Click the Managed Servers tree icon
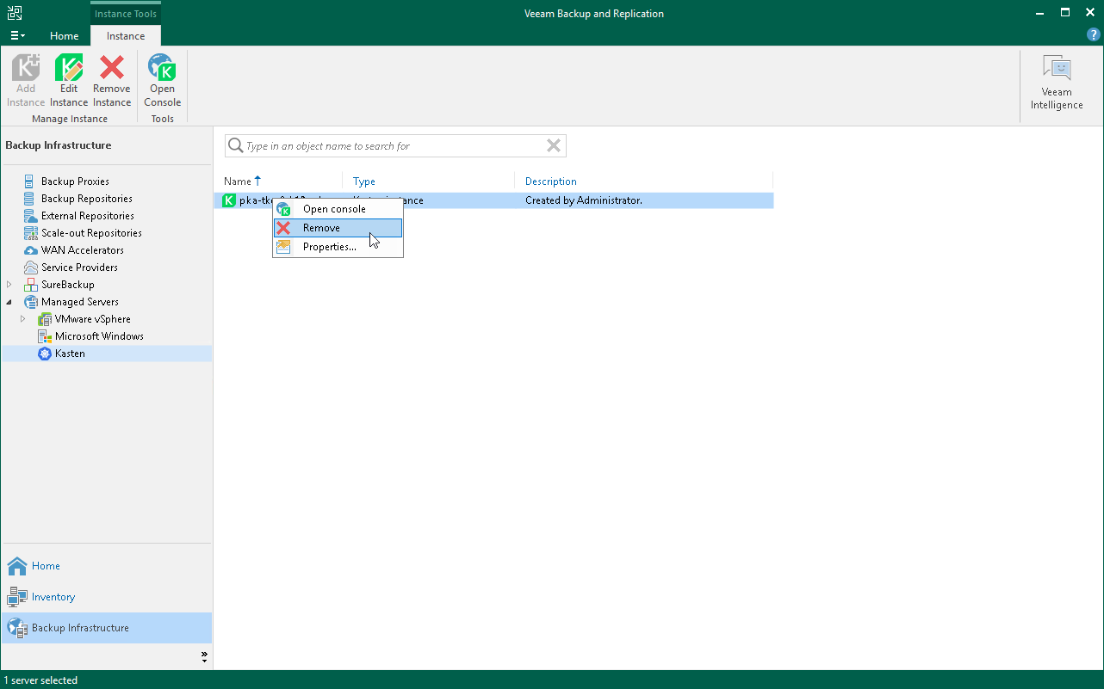This screenshot has width=1104, height=689. [31, 302]
